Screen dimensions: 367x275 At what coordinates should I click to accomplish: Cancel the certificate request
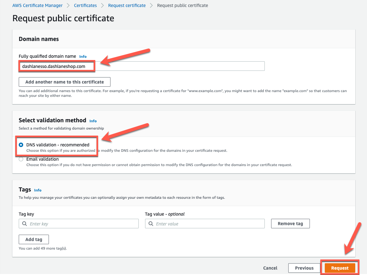point(270,268)
